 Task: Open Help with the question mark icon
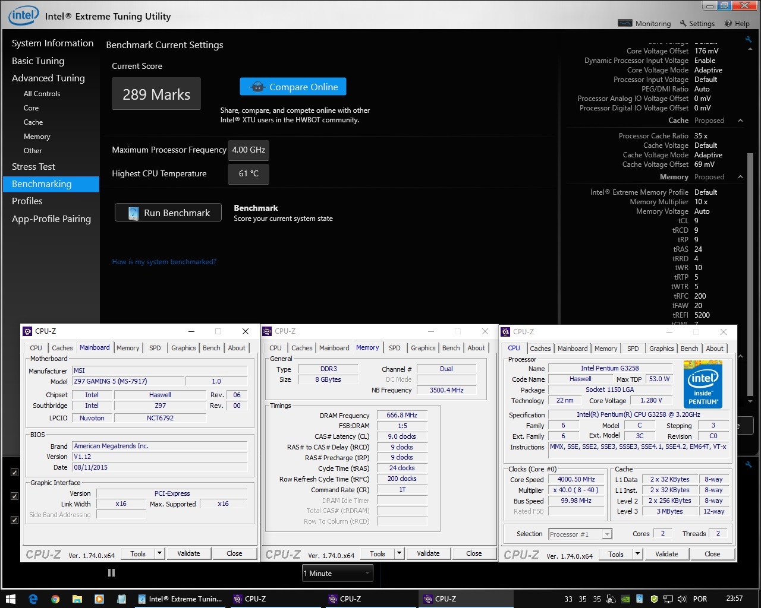pos(728,24)
